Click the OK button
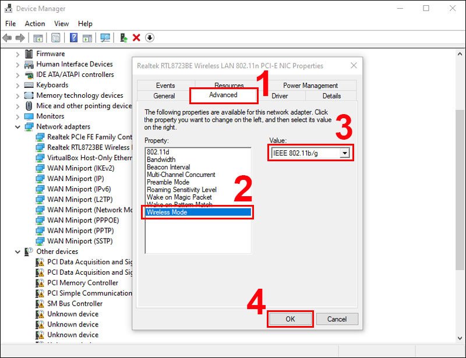Image resolution: width=466 pixels, height=358 pixels. 291,319
